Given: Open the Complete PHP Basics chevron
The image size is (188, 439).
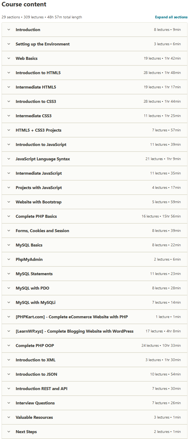Looking at the screenshot, I should (9, 216).
